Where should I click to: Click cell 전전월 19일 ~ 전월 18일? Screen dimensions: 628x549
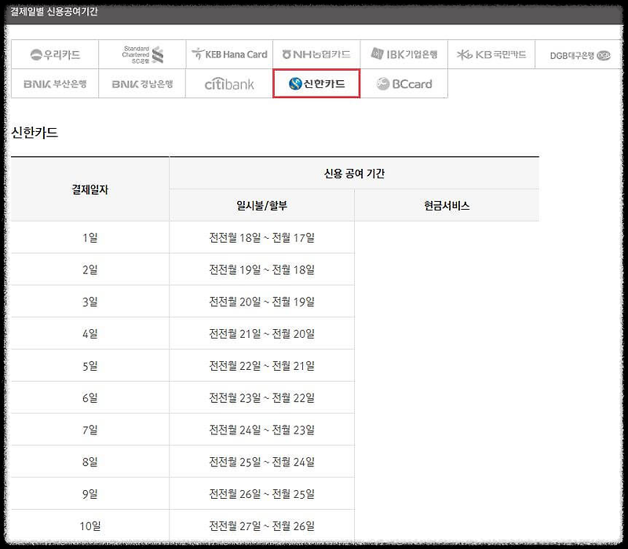coord(262,269)
